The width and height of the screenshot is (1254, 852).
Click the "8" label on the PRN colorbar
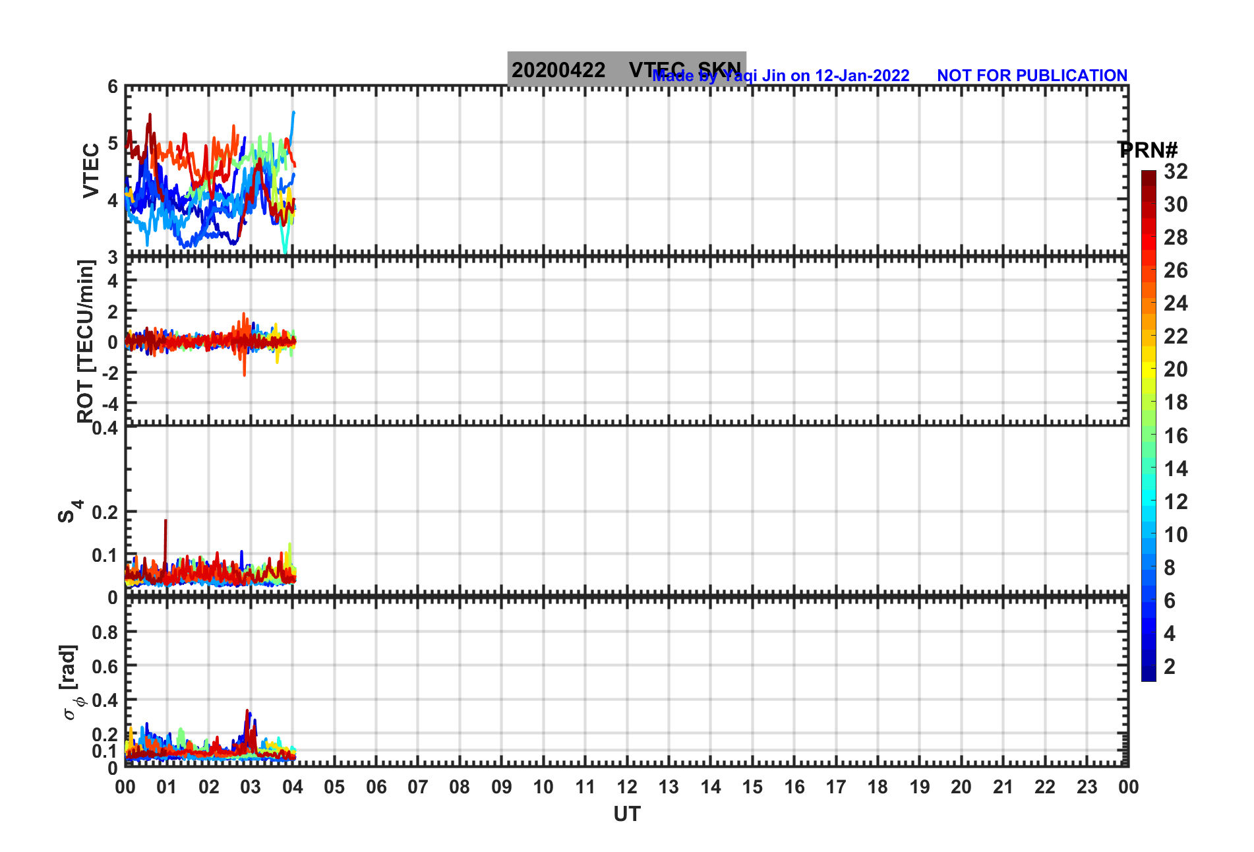pos(1170,568)
